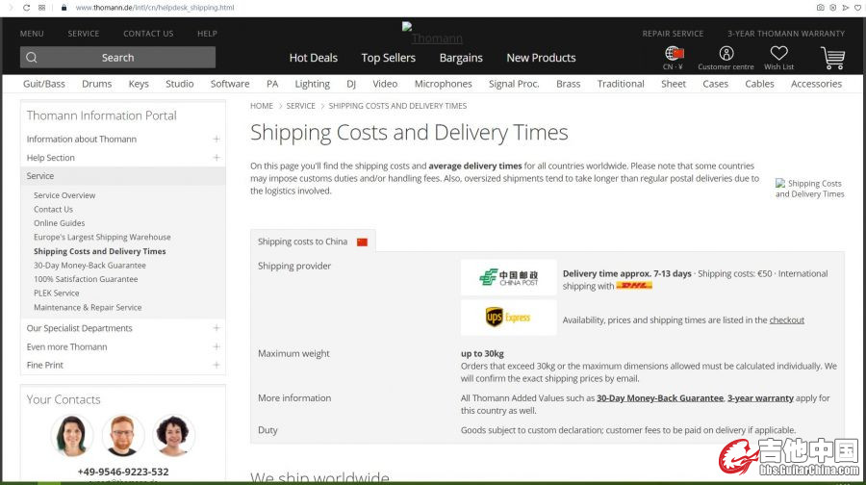Click the UPS Express provider logo
Image resolution: width=866 pixels, height=485 pixels.
(509, 318)
